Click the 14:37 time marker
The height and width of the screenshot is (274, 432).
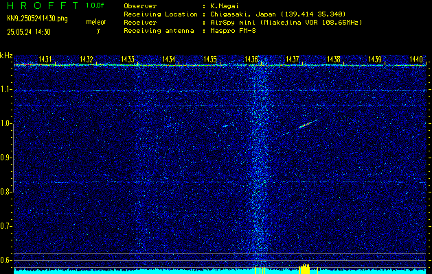[x=293, y=59]
